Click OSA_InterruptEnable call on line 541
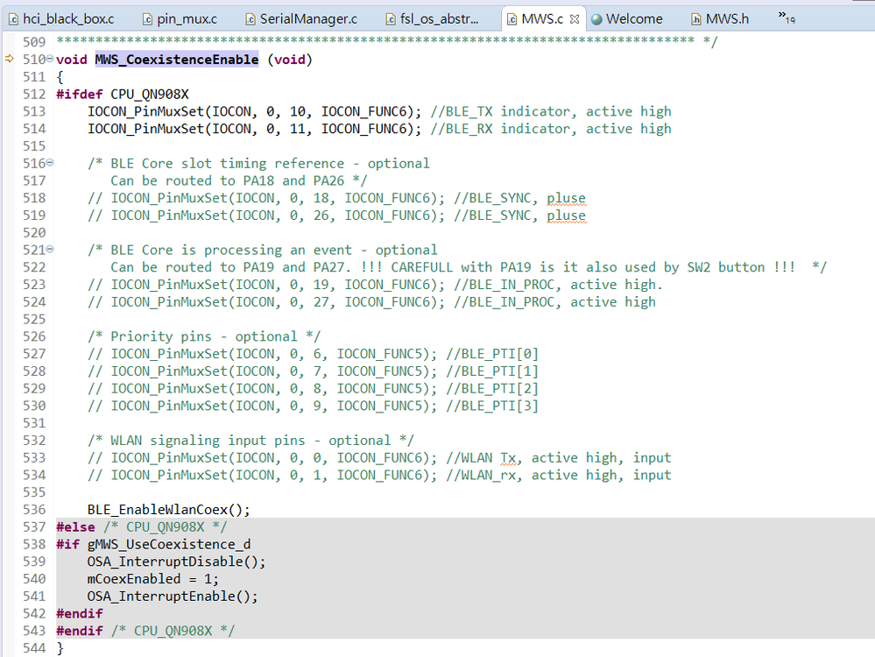Image resolution: width=875 pixels, height=657 pixels. (173, 597)
